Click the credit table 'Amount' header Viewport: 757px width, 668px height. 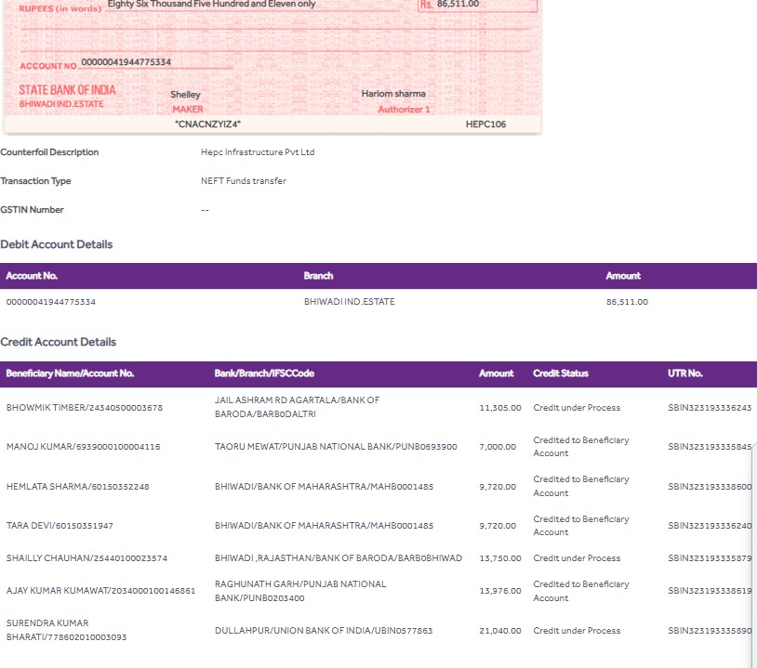[496, 373]
